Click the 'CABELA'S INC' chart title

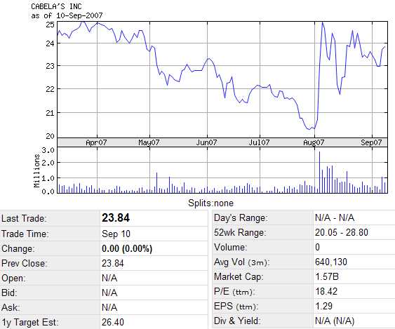(x=56, y=6)
